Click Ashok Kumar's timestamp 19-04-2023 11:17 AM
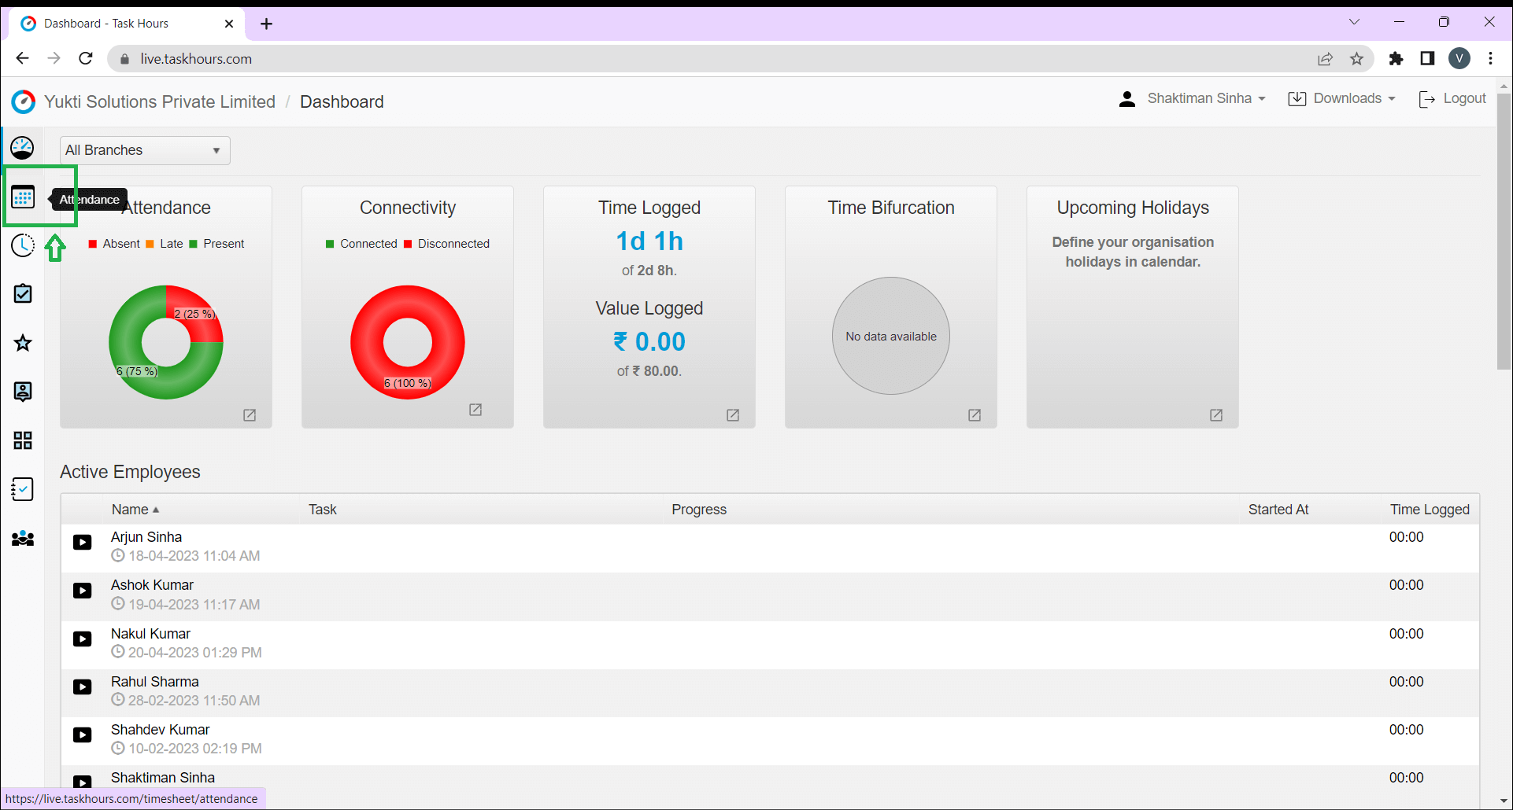 (186, 604)
